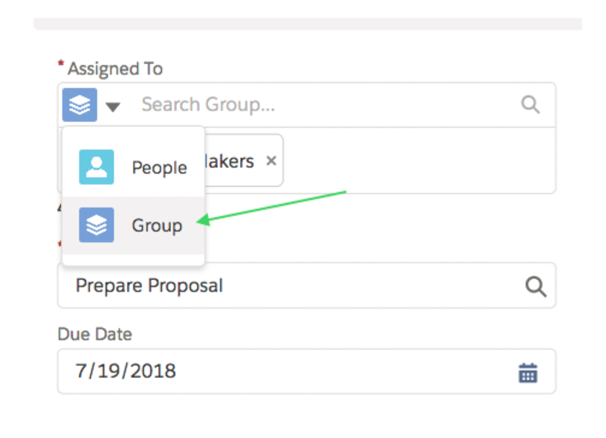Remove the selected group pill with X

point(271,161)
